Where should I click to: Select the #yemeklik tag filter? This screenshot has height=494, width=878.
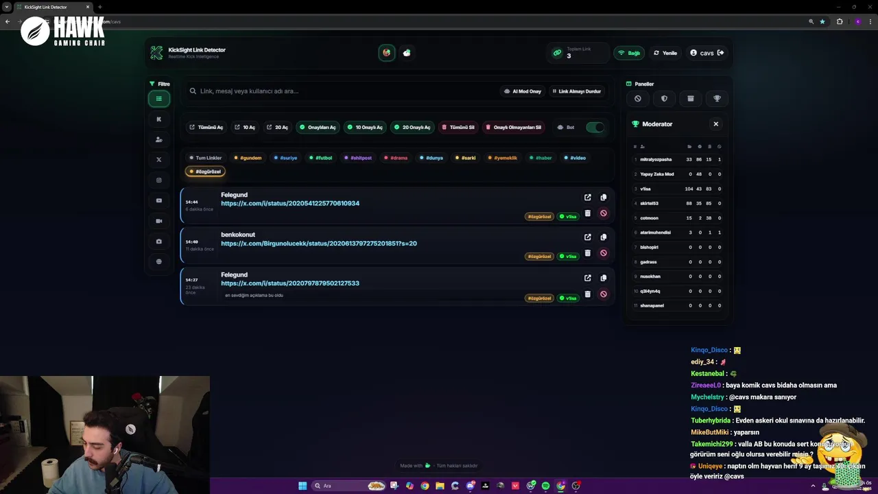(503, 158)
